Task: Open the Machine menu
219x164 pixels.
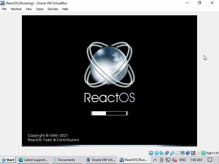Action: click(16, 9)
